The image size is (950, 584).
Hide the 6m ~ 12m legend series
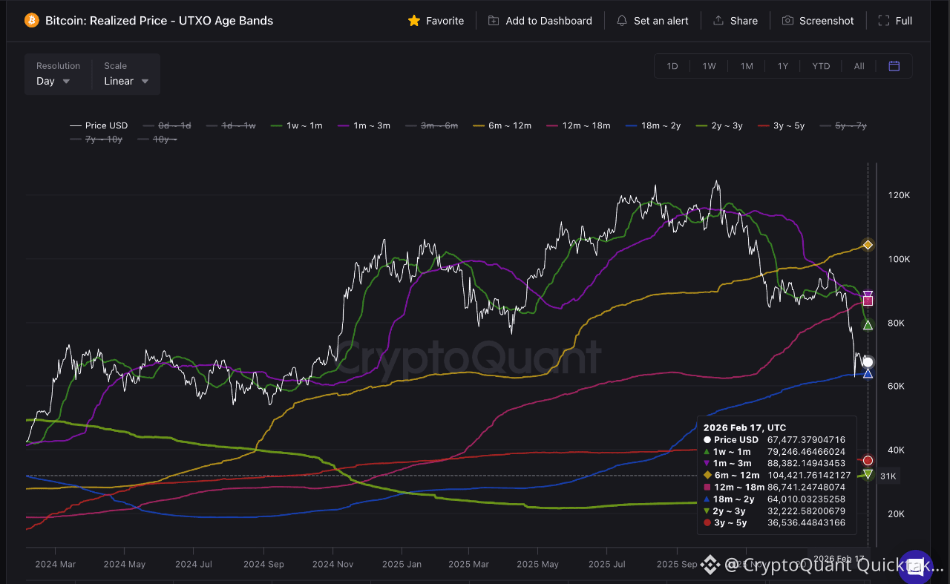point(503,126)
